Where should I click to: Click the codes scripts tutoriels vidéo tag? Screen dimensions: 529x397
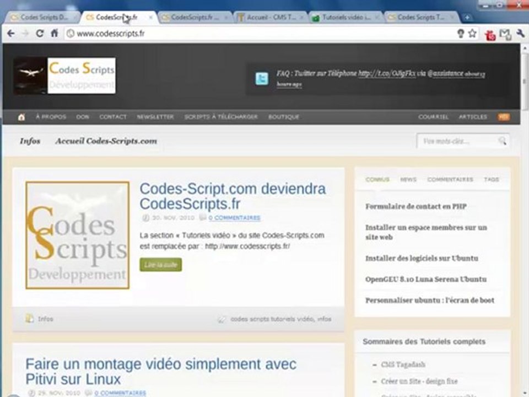click(x=272, y=319)
